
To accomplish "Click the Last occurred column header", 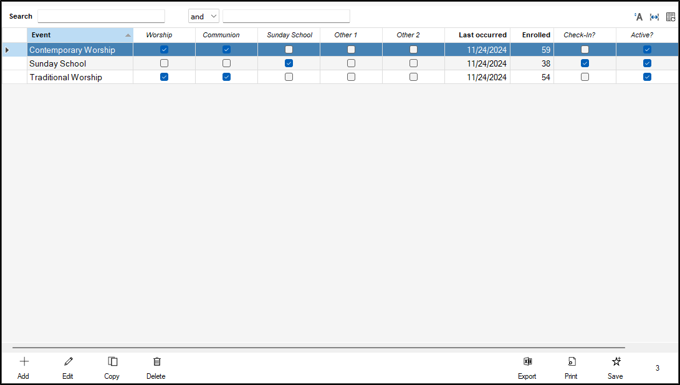I will pos(482,35).
